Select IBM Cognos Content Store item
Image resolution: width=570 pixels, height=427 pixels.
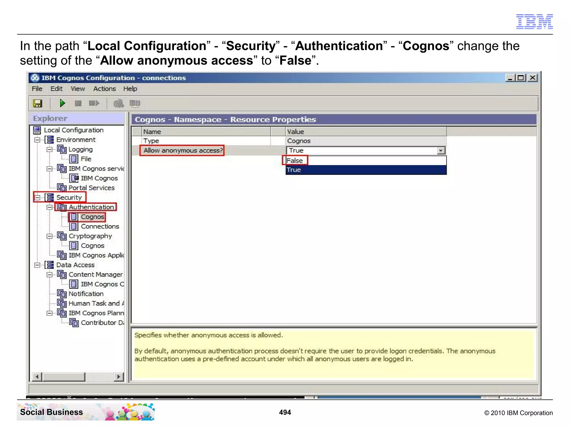pyautogui.click(x=102, y=284)
